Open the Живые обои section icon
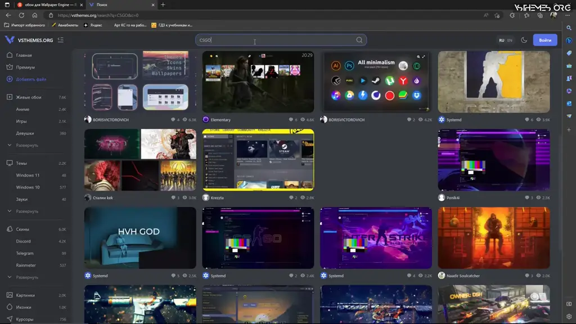 pyautogui.click(x=8, y=96)
